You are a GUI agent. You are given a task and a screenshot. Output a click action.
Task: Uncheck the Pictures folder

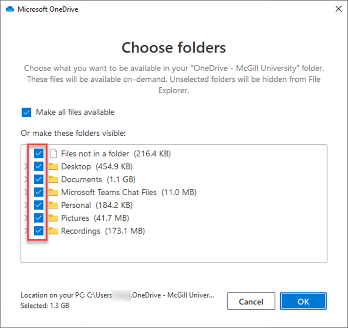point(39,218)
